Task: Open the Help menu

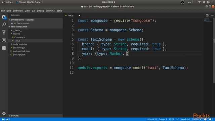Action: [x=60, y=11]
